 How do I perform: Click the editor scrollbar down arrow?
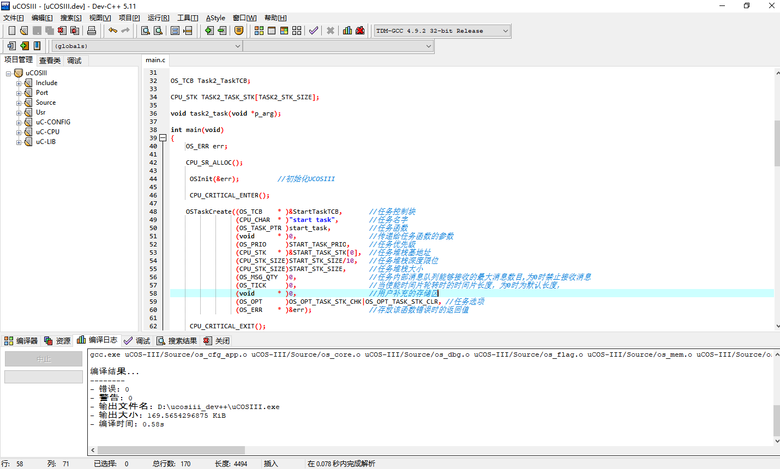coord(777,326)
